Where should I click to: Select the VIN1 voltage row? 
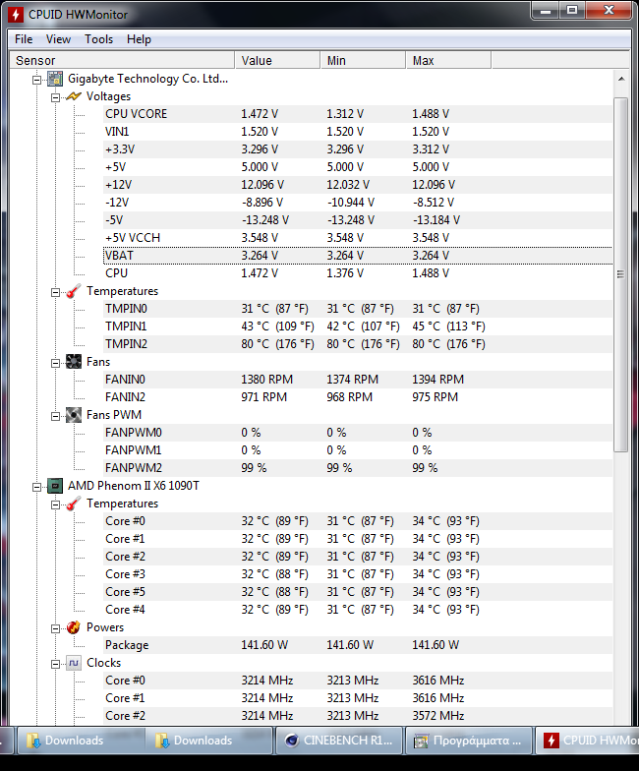click(358, 132)
